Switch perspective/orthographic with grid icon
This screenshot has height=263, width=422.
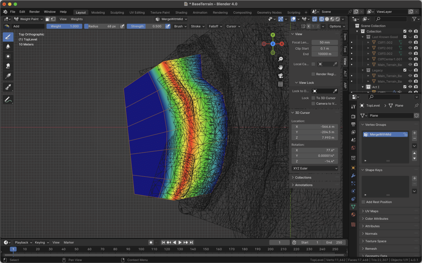281,84
